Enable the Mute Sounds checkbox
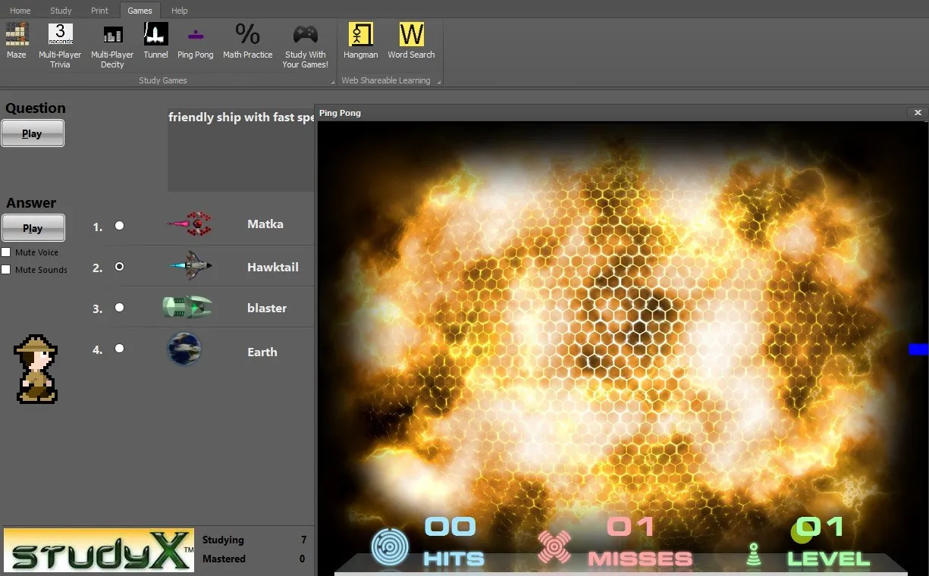This screenshot has height=576, width=929. tap(6, 270)
